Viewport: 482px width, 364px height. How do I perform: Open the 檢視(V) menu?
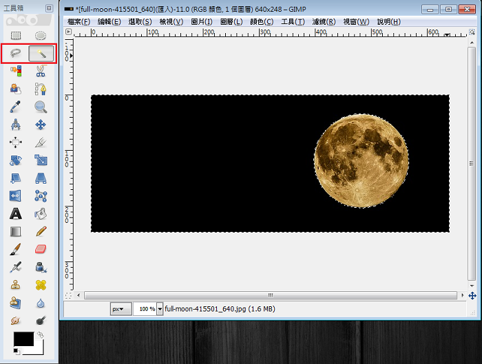(171, 22)
